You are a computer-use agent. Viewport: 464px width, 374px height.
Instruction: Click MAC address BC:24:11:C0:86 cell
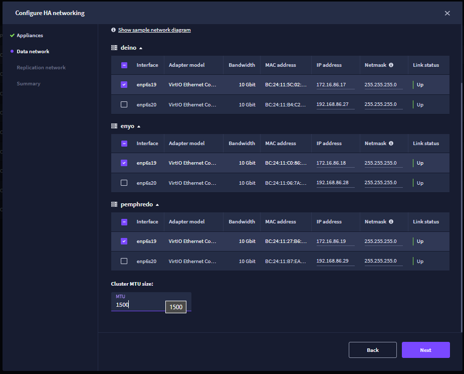(286, 163)
